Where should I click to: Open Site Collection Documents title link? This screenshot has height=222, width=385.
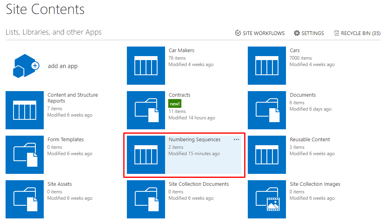pyautogui.click(x=198, y=184)
